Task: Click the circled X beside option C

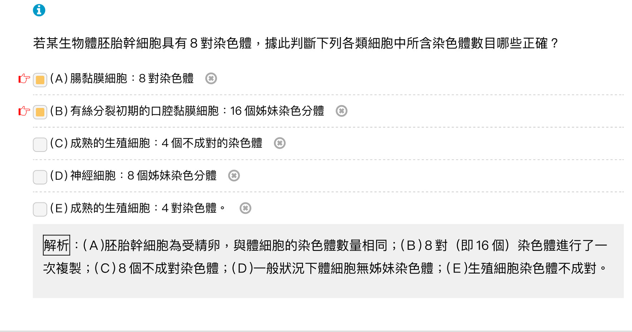Action: [x=280, y=143]
